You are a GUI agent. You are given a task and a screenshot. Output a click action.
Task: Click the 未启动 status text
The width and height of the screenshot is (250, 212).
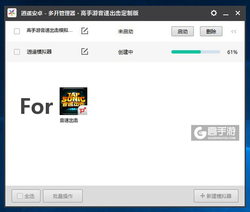pos(125,31)
